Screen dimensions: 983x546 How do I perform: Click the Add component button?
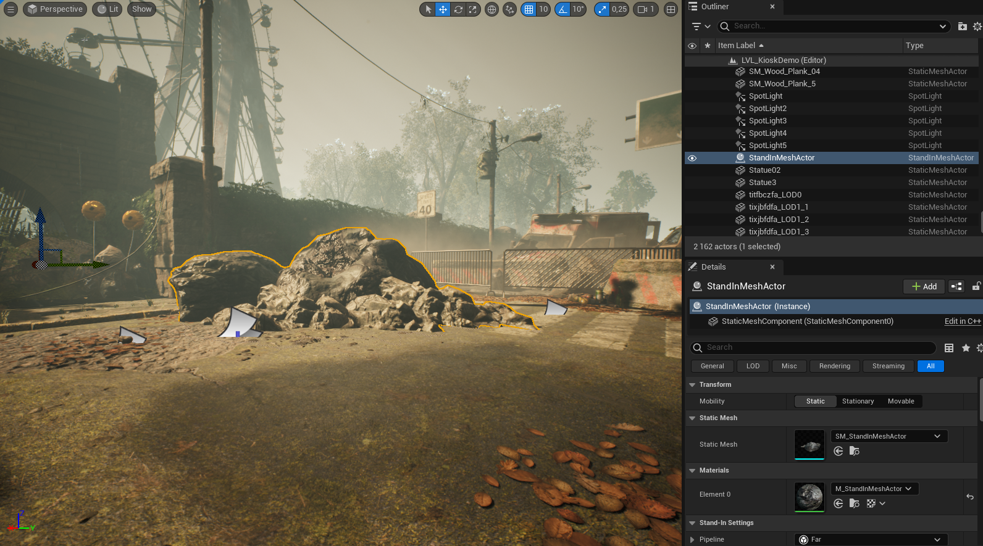click(924, 286)
